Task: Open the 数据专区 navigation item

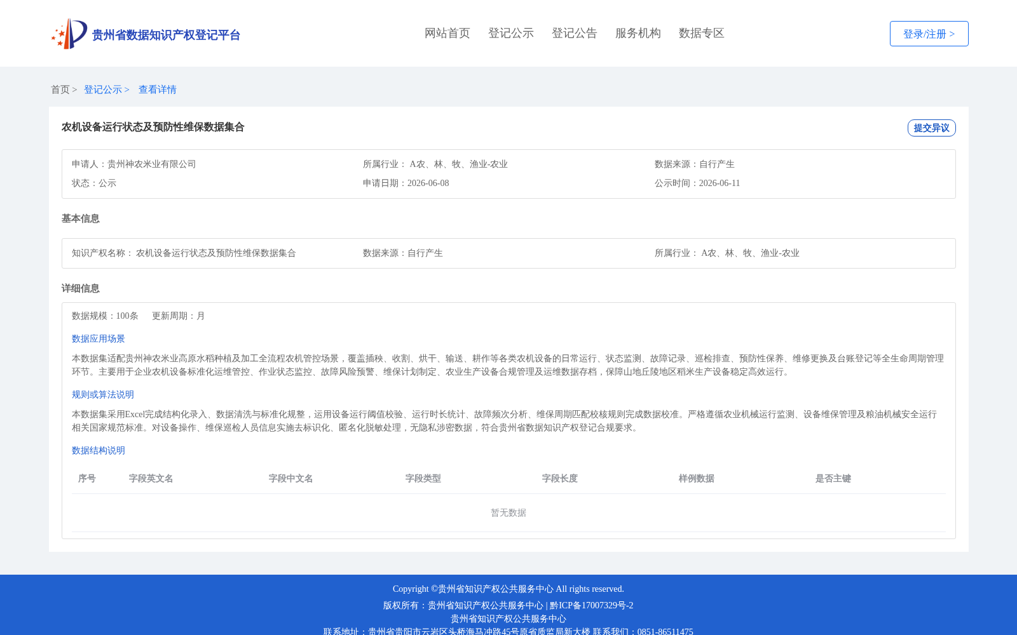Action: click(702, 33)
